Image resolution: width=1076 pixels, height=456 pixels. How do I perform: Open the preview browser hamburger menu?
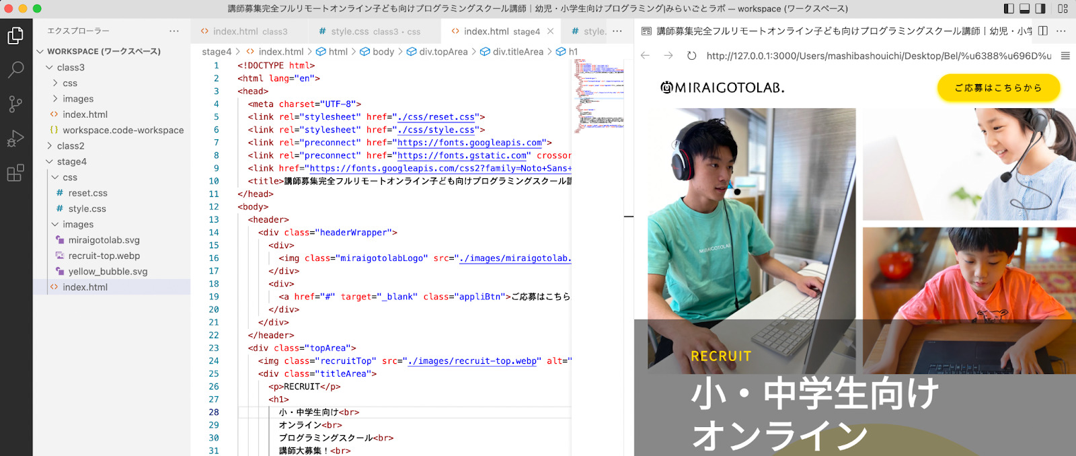point(1065,56)
